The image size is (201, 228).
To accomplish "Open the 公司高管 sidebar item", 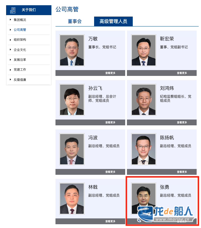I will pyautogui.click(x=20, y=30).
